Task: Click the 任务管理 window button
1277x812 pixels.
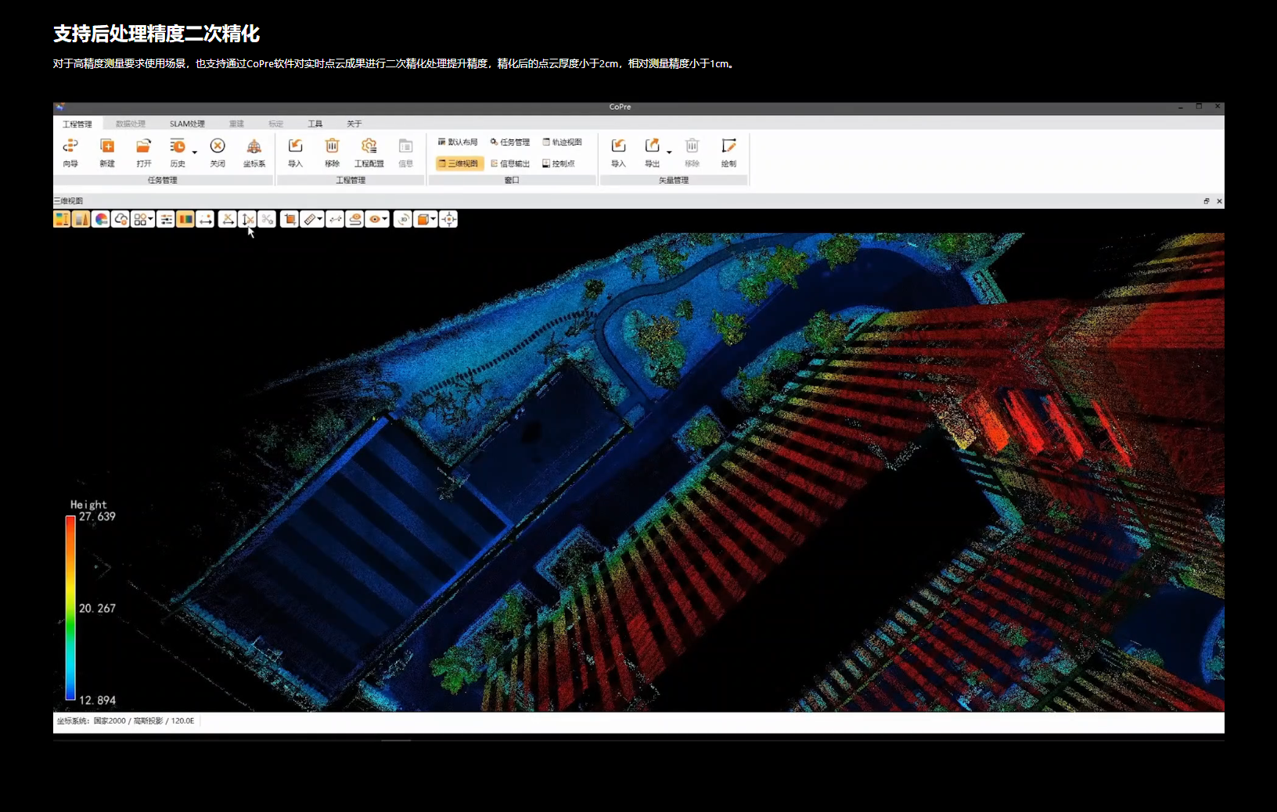Action: click(x=510, y=142)
